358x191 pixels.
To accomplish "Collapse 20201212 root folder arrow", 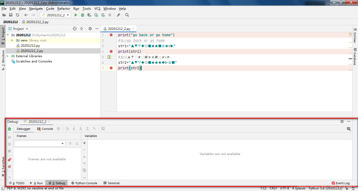I will coord(8,35).
